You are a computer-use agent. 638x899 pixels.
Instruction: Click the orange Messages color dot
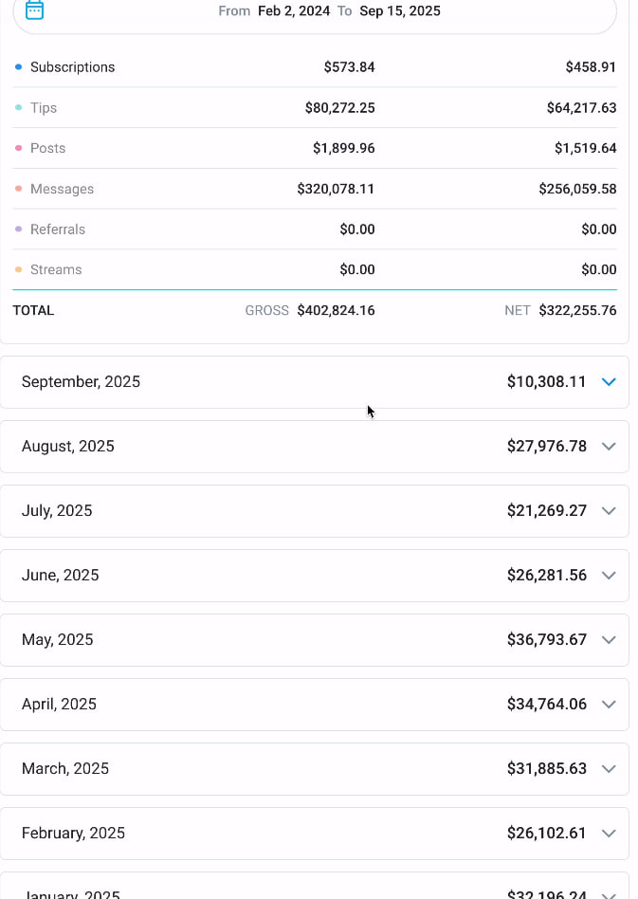(x=18, y=190)
